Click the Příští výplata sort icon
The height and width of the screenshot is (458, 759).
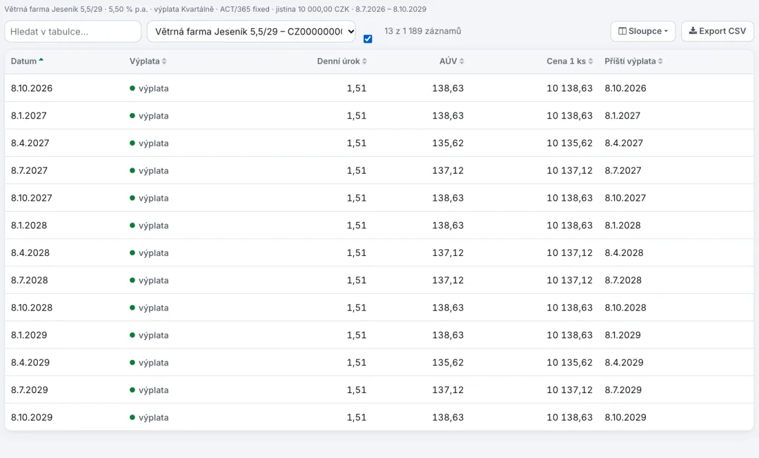tap(660, 61)
